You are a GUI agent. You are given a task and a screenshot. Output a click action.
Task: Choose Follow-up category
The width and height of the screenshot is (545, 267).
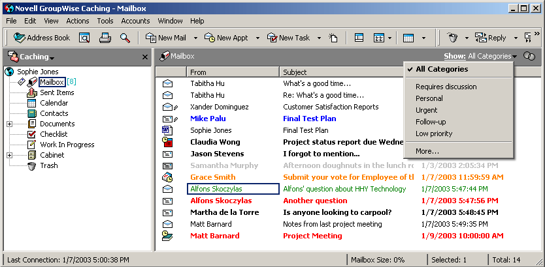coord(459,122)
